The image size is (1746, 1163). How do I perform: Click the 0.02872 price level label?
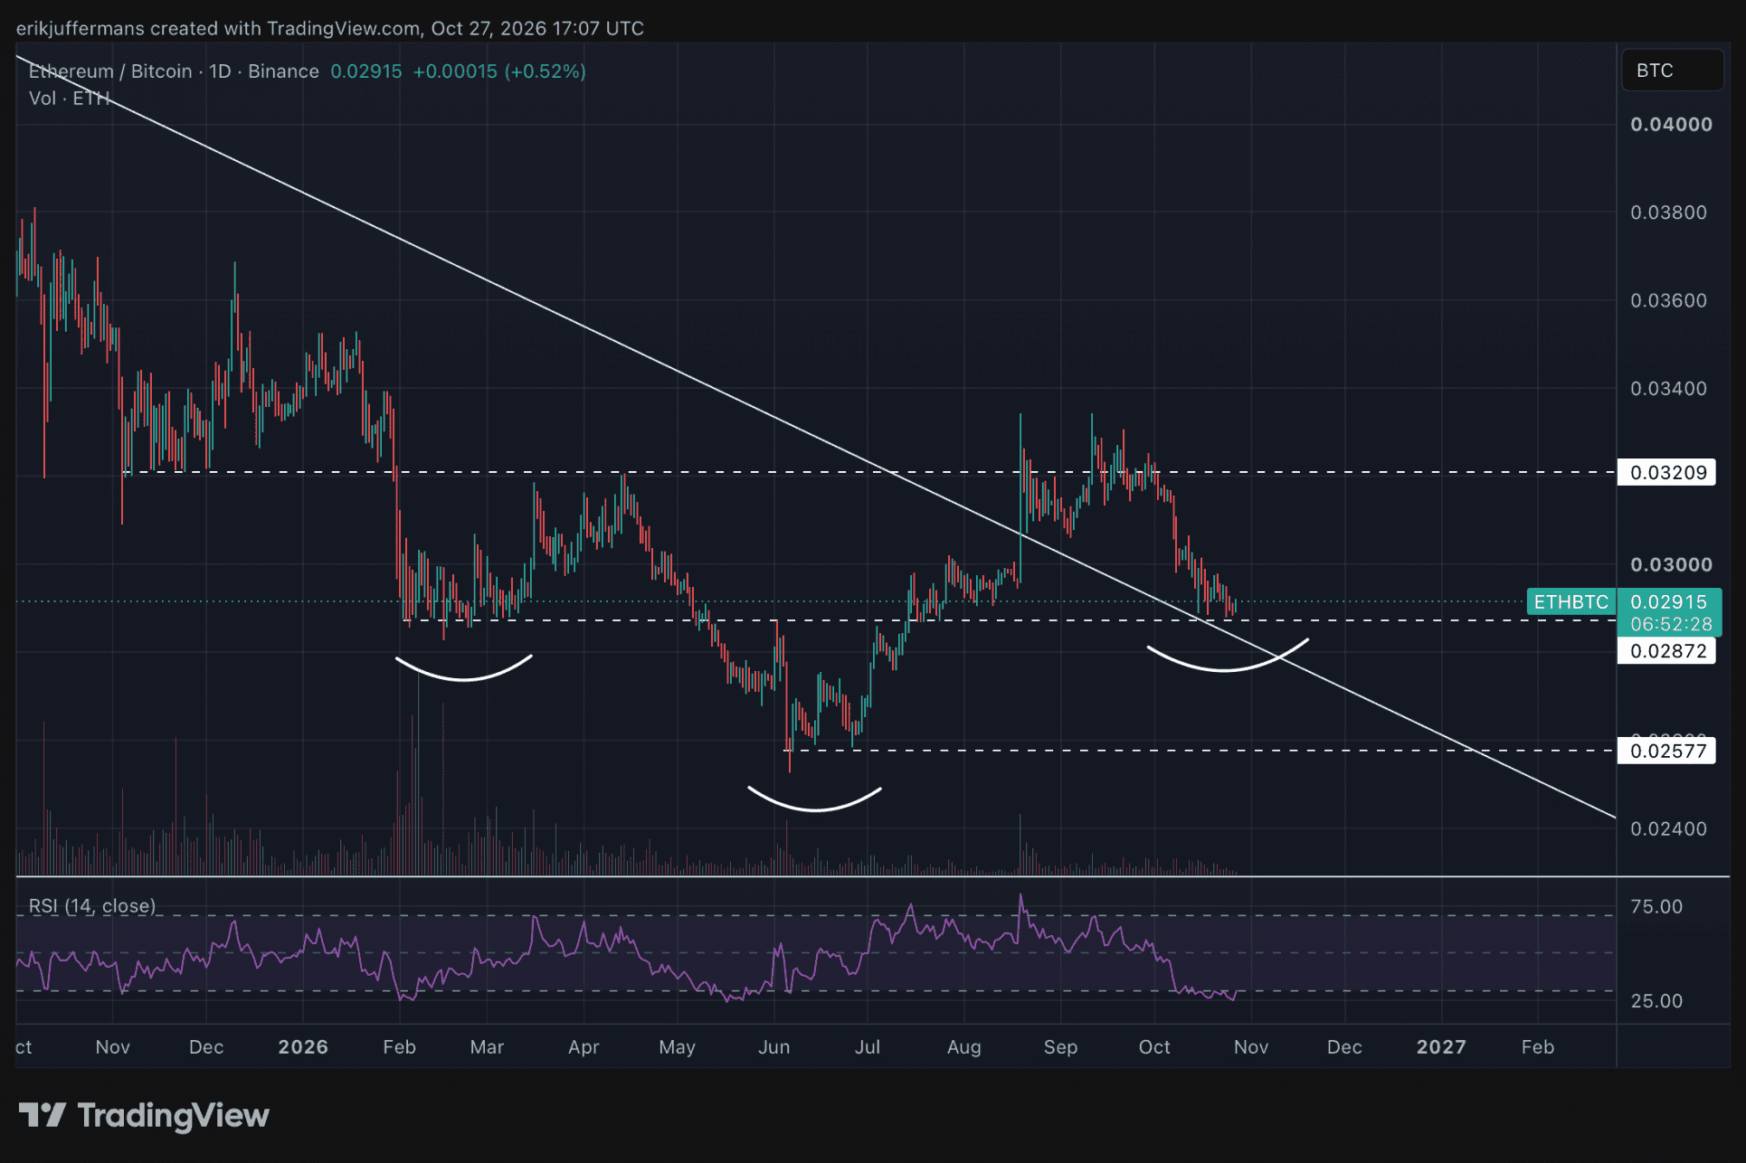[x=1667, y=651]
